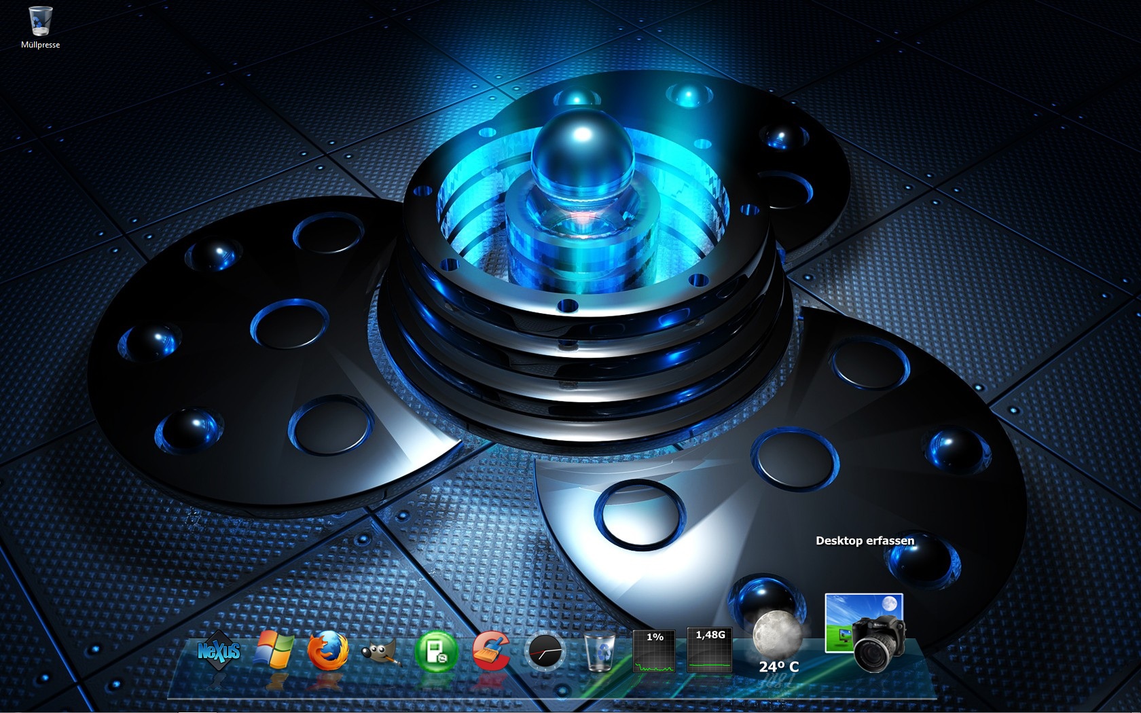
Task: Start CCleaner from the dock
Action: click(490, 652)
